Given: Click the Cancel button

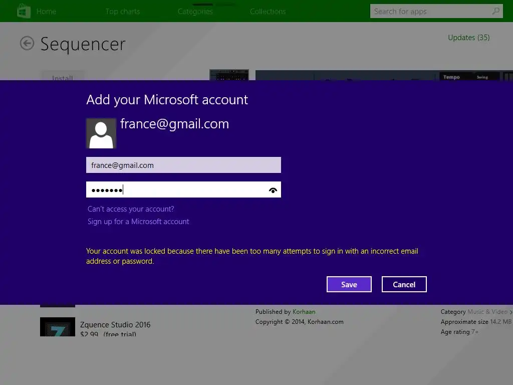Looking at the screenshot, I should 404,284.
